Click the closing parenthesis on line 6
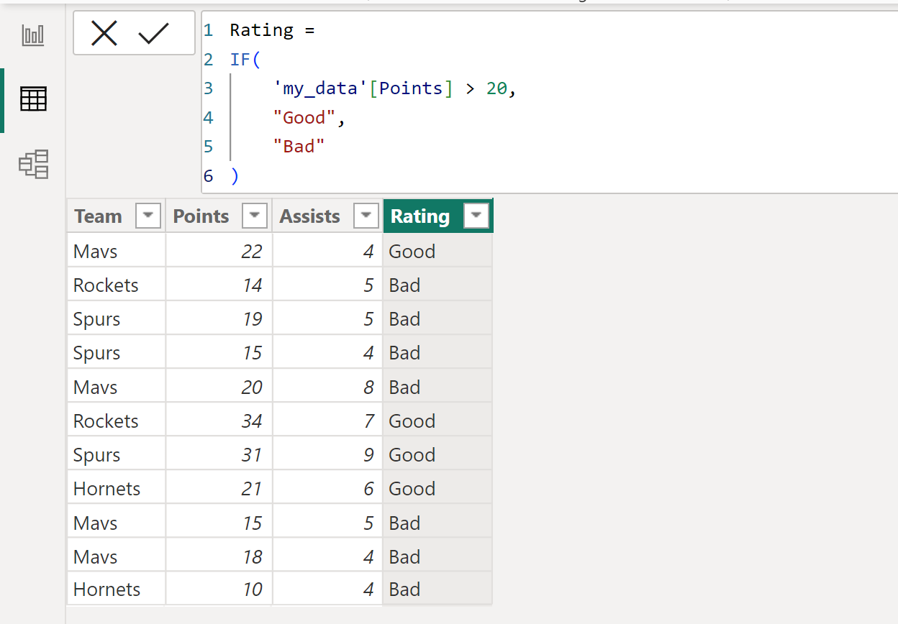The height and width of the screenshot is (624, 898). [x=234, y=176]
